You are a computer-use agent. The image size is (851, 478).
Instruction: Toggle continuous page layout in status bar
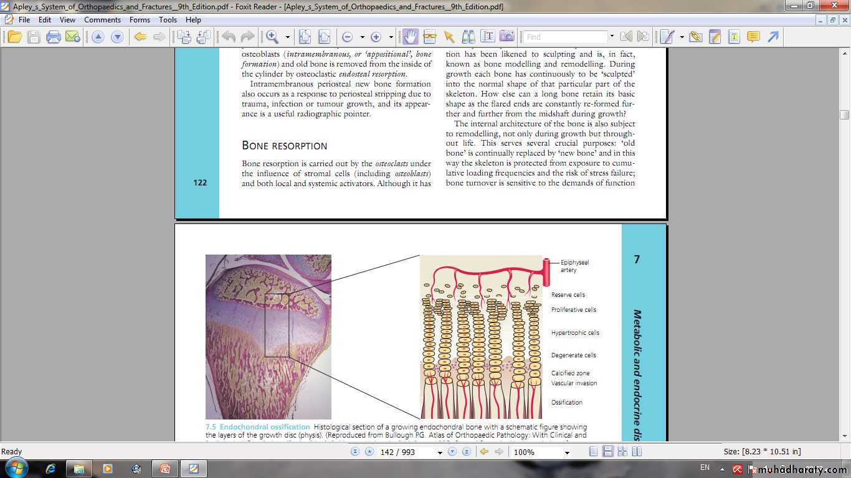(608, 452)
